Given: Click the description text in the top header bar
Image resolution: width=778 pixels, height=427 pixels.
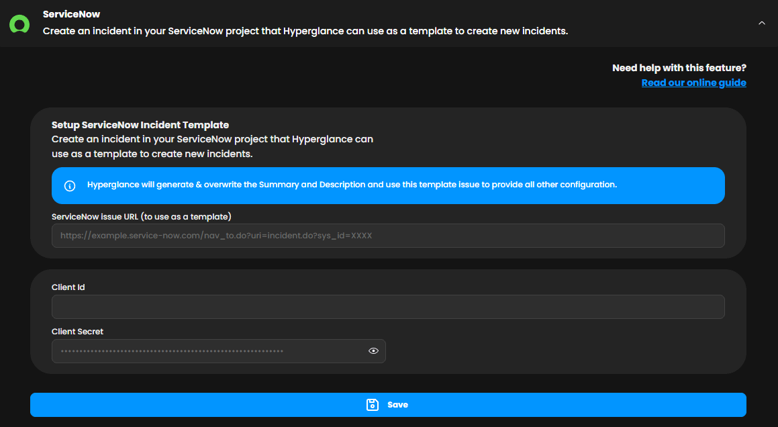Looking at the screenshot, I should click(x=305, y=31).
